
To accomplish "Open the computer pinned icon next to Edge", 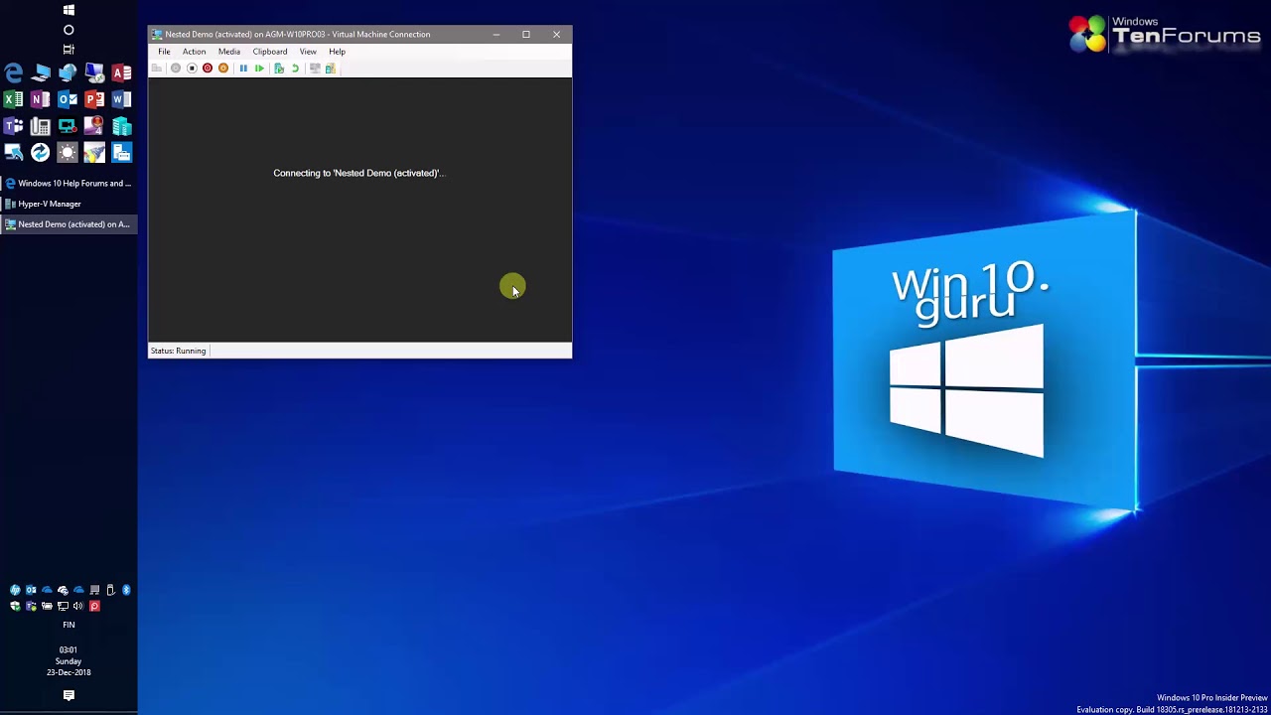I will pyautogui.click(x=40, y=72).
